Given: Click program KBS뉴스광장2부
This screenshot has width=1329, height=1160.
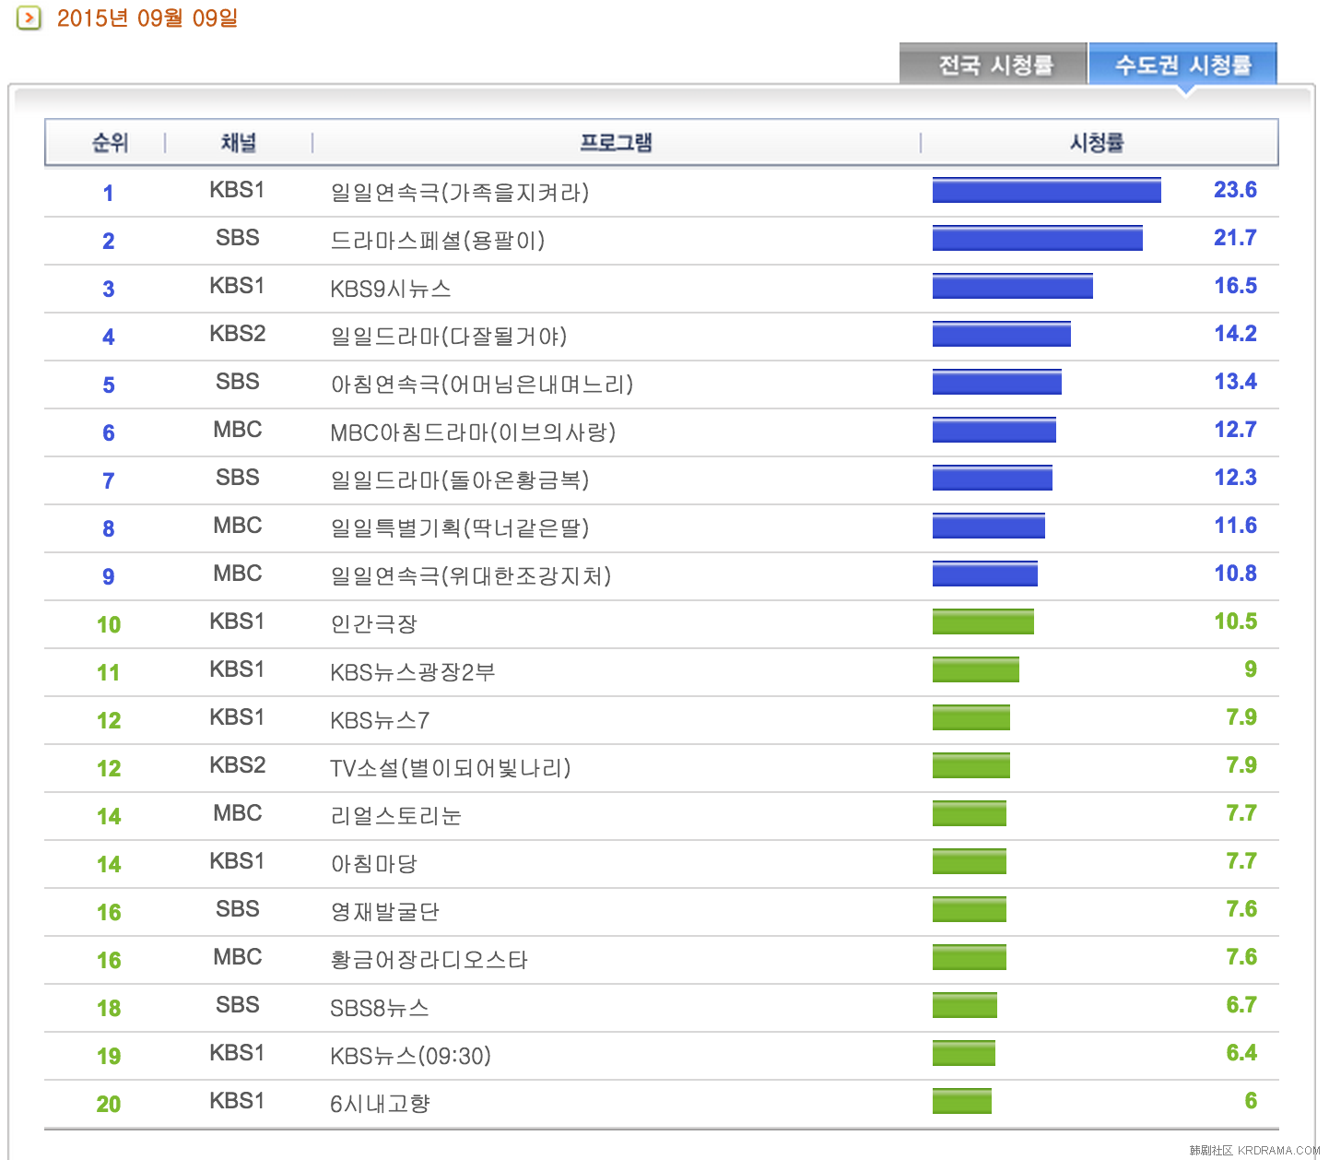Looking at the screenshot, I should tap(412, 671).
